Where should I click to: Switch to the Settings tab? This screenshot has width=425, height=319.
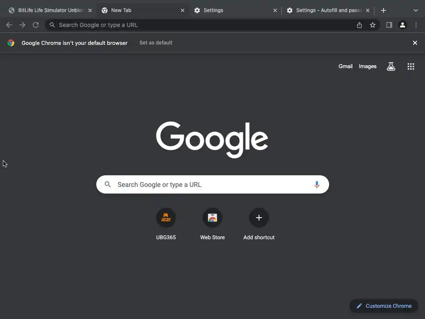[x=235, y=10]
